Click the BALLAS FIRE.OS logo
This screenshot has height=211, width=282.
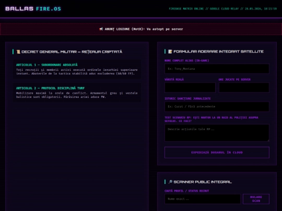33,9
